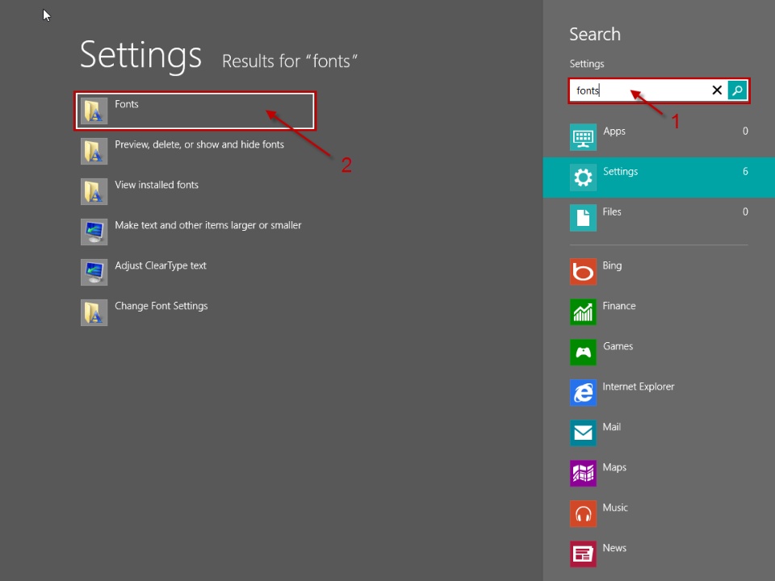This screenshot has height=581, width=775.
Task: Switch search scope to Apps
Action: click(x=614, y=132)
